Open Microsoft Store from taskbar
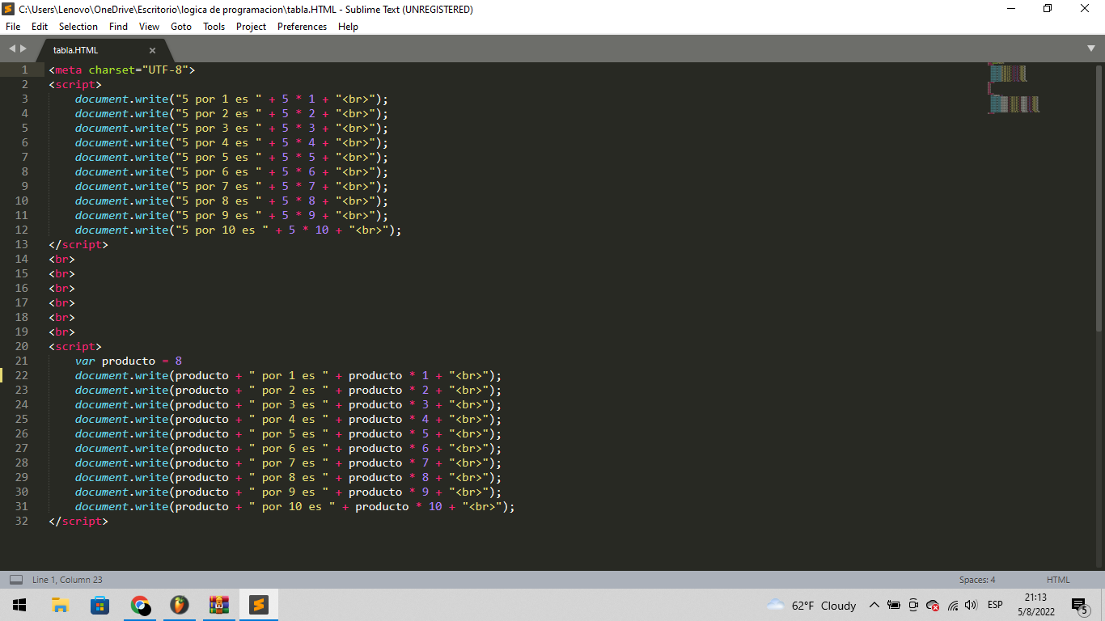1105x621 pixels. coord(99,605)
